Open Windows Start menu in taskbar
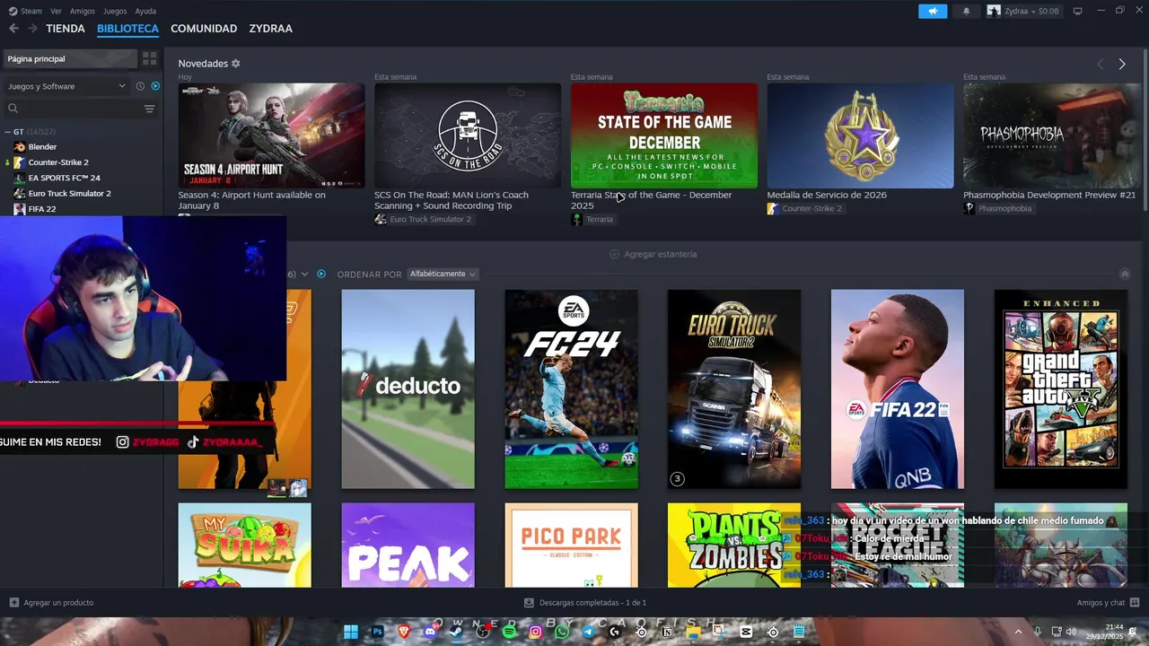This screenshot has width=1149, height=646. [351, 632]
